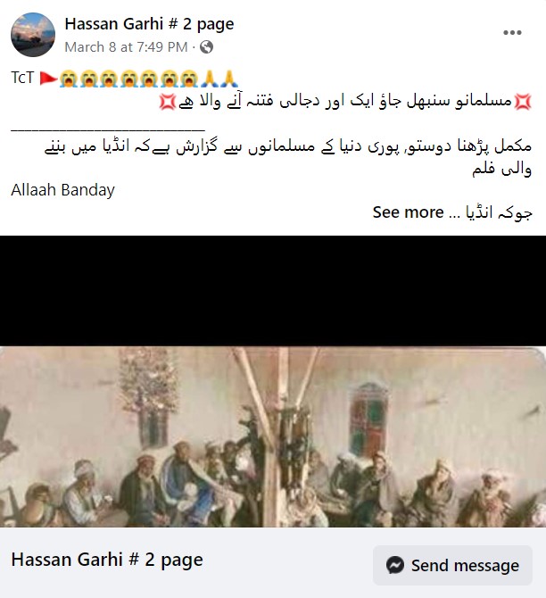Click the Messenger icon in Send message
546x598 pixels.
(x=395, y=565)
